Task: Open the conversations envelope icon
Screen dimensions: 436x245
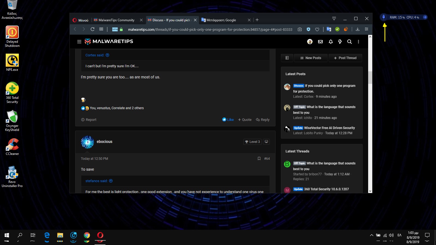Action: pos(320,42)
